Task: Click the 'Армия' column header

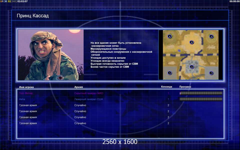Action: 78,87
